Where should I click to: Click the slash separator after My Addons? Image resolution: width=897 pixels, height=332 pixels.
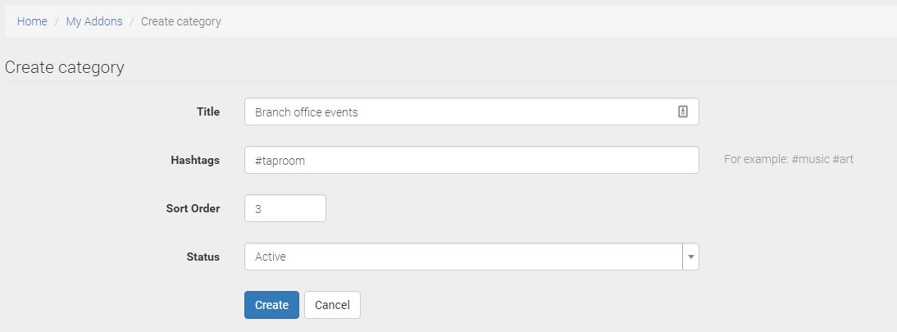coord(132,21)
